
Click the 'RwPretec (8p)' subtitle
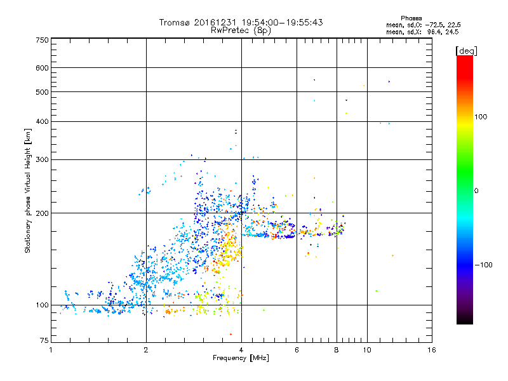241,30
